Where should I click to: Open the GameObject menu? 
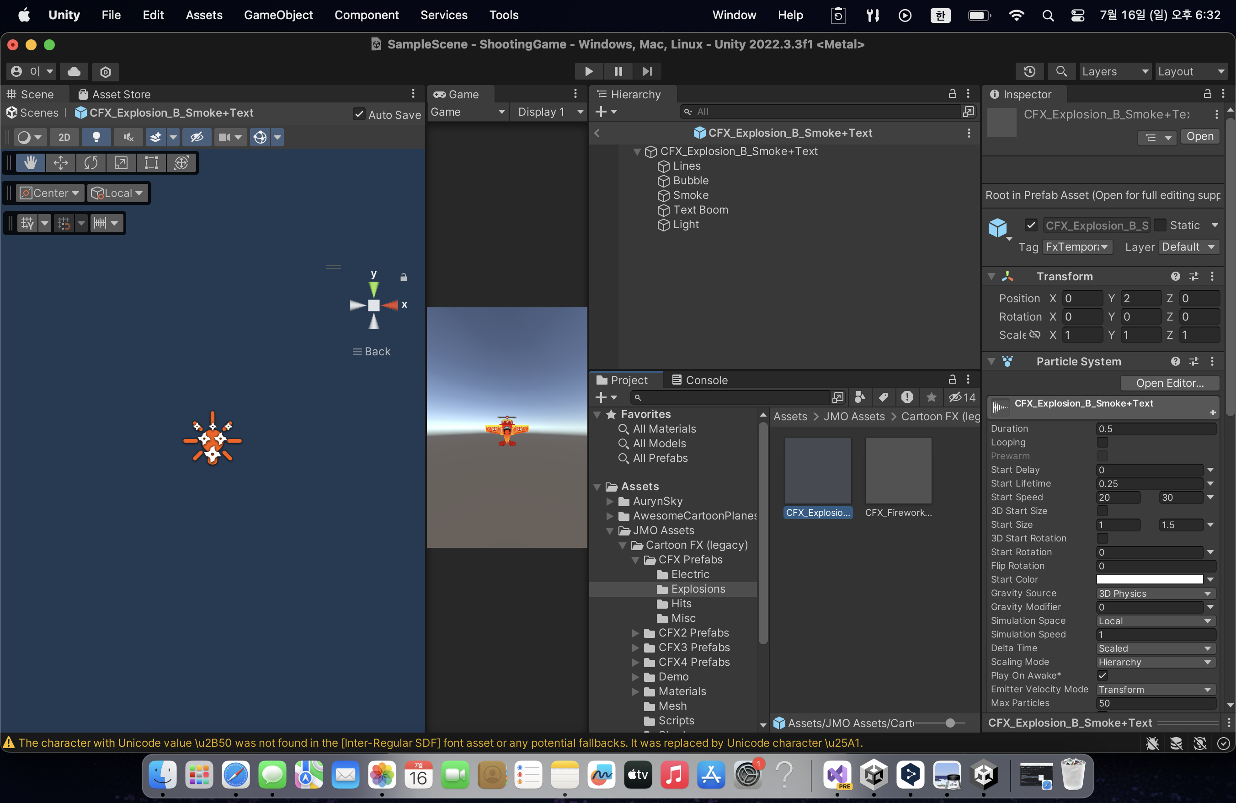(x=278, y=15)
